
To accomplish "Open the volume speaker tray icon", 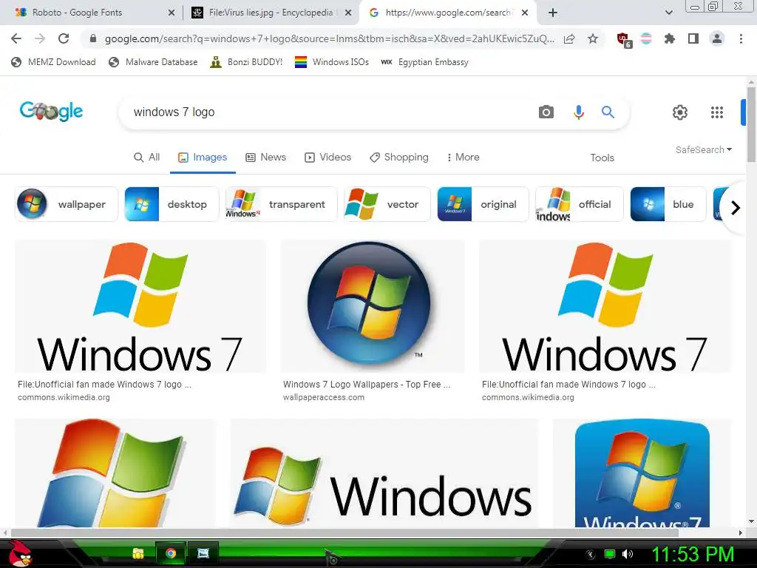I will (628, 554).
